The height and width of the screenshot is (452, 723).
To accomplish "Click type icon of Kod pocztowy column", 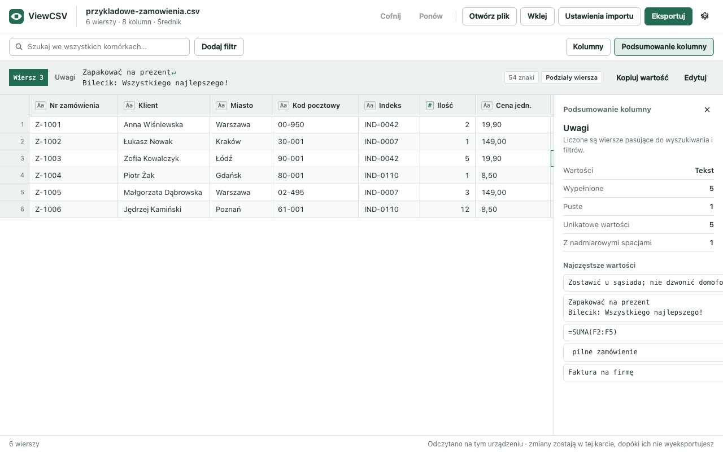I will (284, 105).
